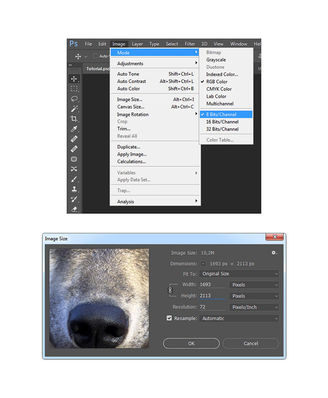Choose Auto Tone command
Screen dimensions: 328x398
point(155,74)
